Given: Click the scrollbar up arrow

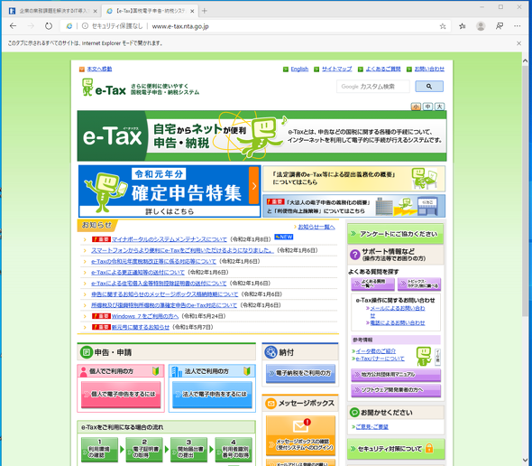Looking at the screenshot, I should pyautogui.click(x=525, y=61).
